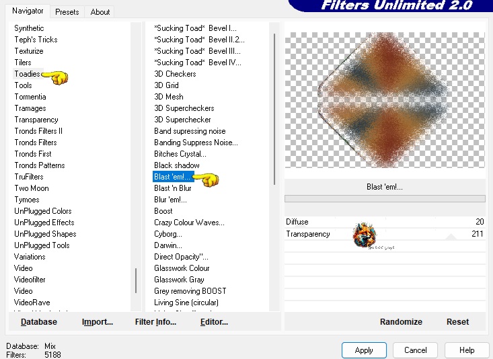Image resolution: width=493 pixels, height=359 pixels.
Task: Select the 3D Mesh filter
Action: pos(169,97)
